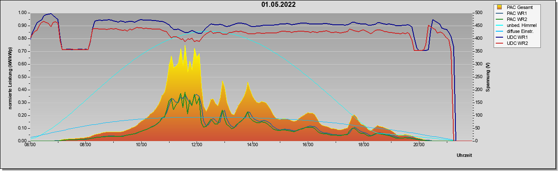558x171 pixels.
Task: Click the 10:00 time axis label
Action: (x=141, y=145)
